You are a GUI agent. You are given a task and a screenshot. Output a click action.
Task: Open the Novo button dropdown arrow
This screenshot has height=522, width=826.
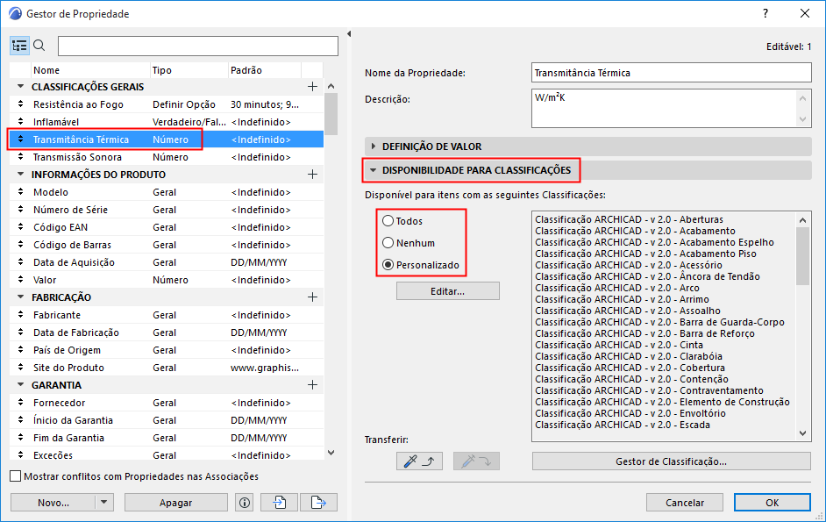pyautogui.click(x=103, y=503)
